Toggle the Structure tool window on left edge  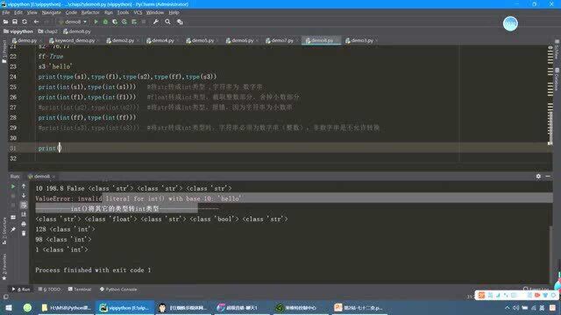point(4,230)
